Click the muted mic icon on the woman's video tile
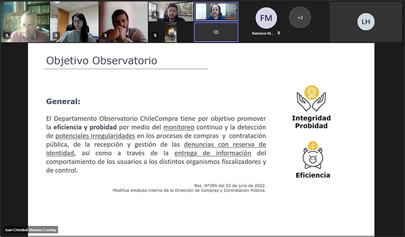The width and height of the screenshot is (405, 237). (x=56, y=35)
